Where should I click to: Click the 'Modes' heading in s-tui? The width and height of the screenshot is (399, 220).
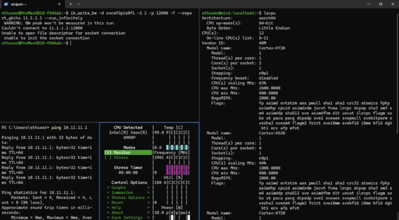(x=129, y=147)
